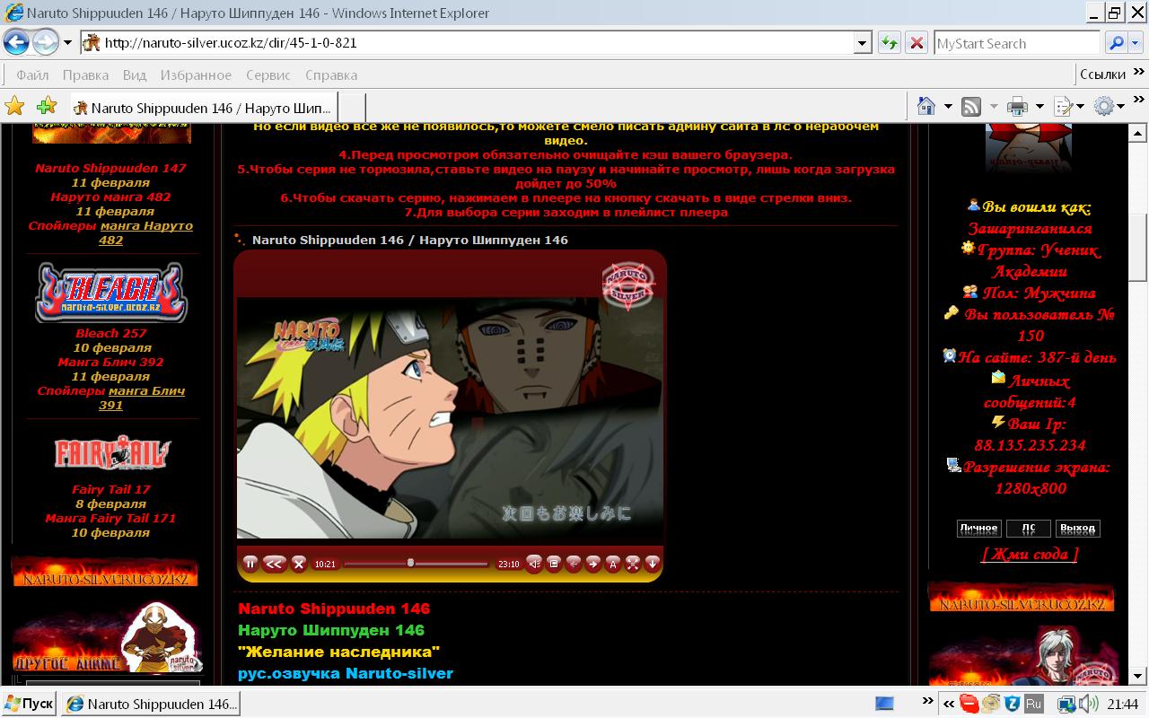Open the search provider dropdown arrow
Image resolution: width=1149 pixels, height=718 pixels.
click(x=1136, y=43)
